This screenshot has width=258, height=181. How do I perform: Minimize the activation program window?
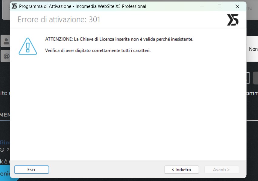(x=202, y=6)
